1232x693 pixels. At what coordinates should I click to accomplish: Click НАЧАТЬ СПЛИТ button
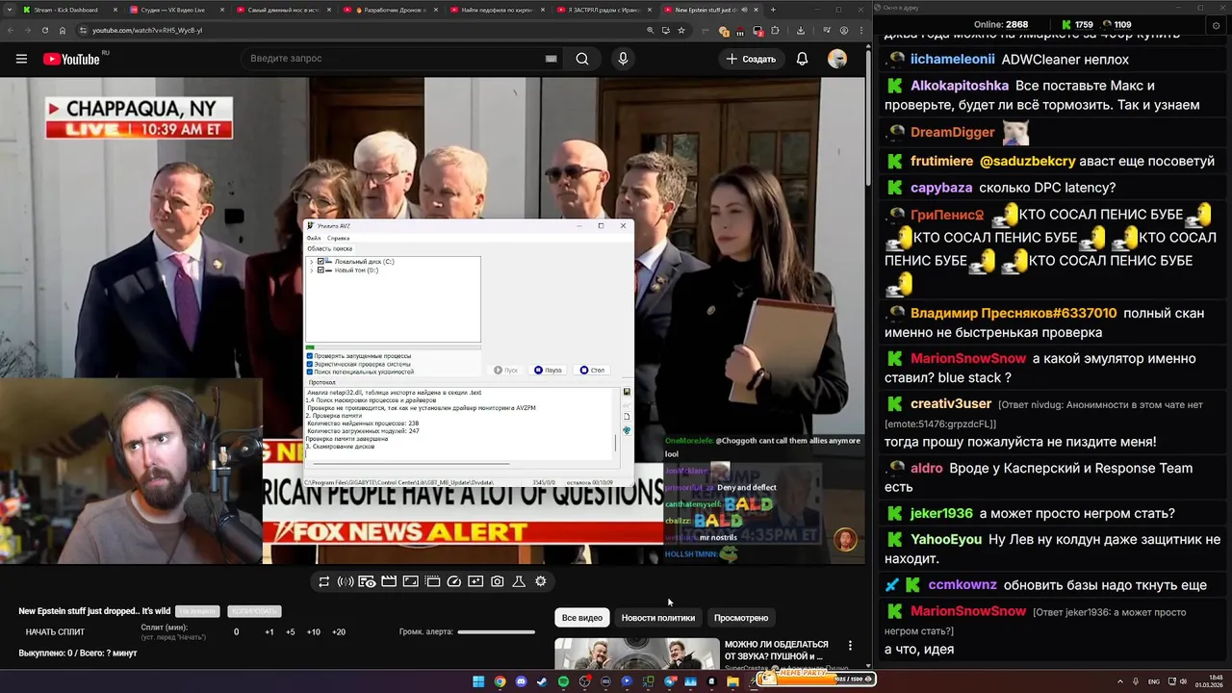[x=55, y=632]
